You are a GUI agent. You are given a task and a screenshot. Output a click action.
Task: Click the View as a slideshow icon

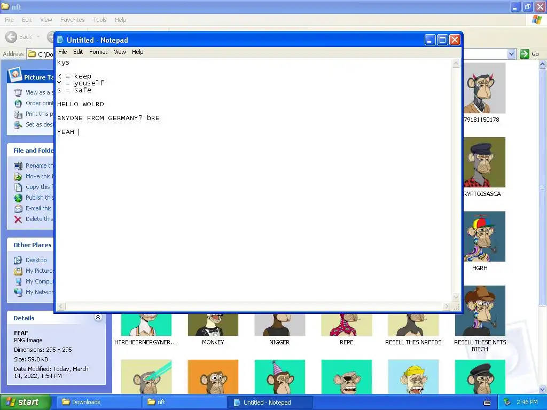[x=18, y=93]
